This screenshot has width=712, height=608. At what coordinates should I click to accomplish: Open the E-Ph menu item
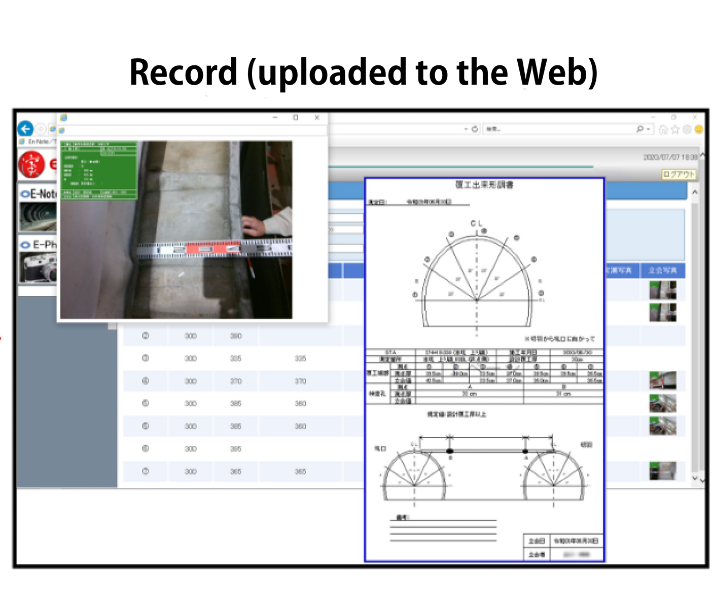pos(39,245)
